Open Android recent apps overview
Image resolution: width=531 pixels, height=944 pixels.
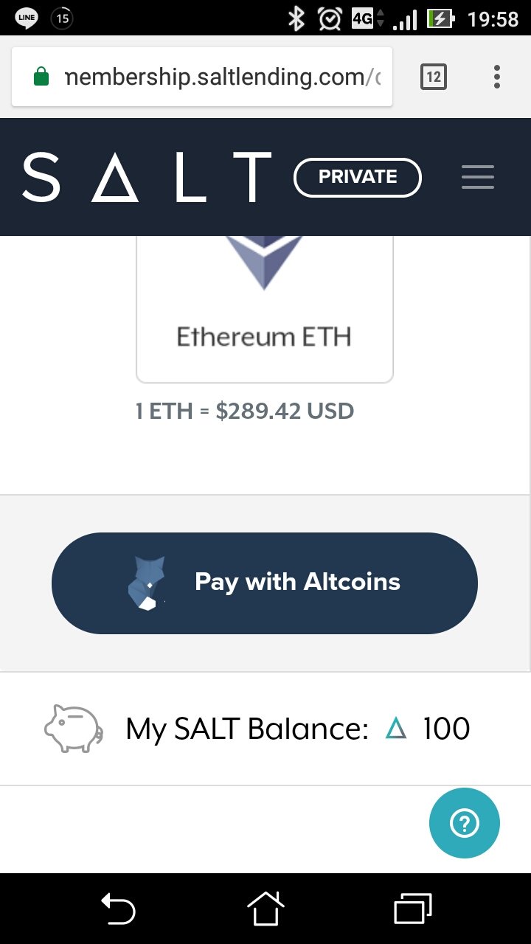pos(413,908)
